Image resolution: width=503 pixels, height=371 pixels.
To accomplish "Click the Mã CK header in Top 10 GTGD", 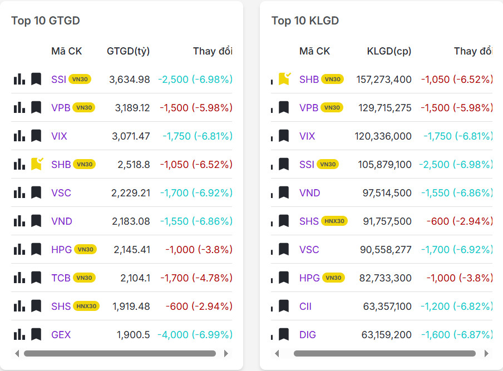I will tap(67, 51).
